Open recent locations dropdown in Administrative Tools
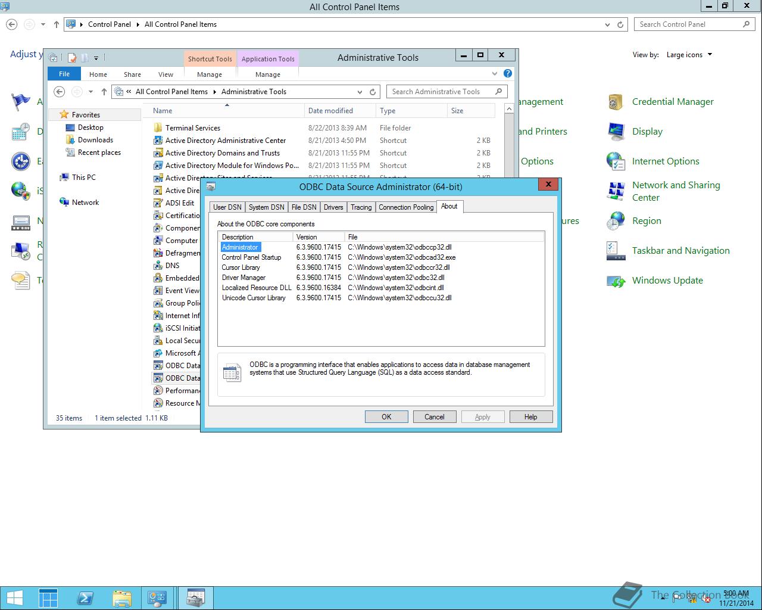This screenshot has width=762, height=610. [x=90, y=92]
